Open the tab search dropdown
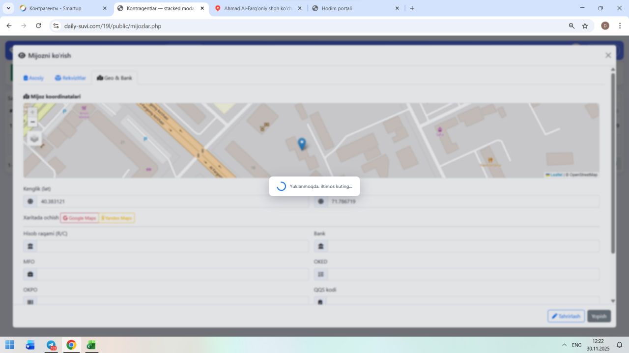This screenshot has width=629, height=353. coord(8,8)
